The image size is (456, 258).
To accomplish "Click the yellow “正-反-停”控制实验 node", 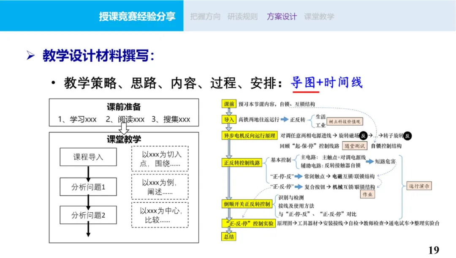I will [249, 223].
